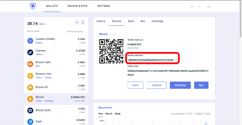Switch to the Buy tab
Viewport: 242px width, 125px height.
click(143, 21)
